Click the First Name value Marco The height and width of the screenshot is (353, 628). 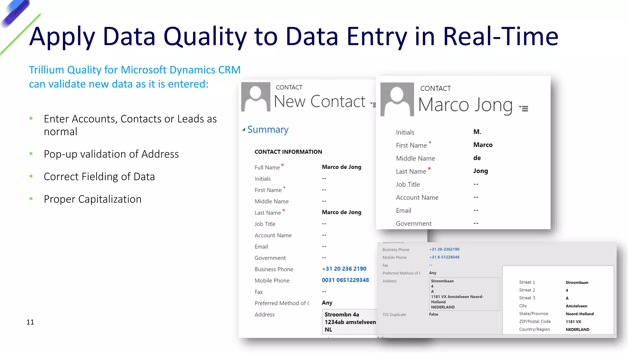(483, 145)
